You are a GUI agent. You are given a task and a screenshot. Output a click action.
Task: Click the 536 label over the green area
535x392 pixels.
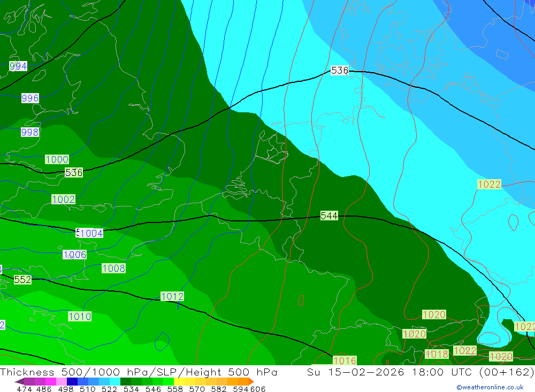[74, 172]
